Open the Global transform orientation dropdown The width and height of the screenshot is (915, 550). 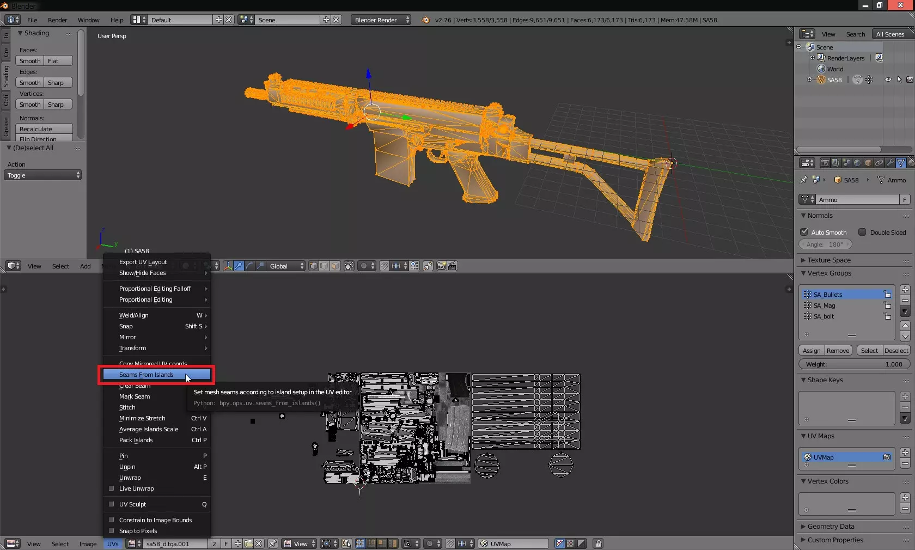pyautogui.click(x=286, y=266)
